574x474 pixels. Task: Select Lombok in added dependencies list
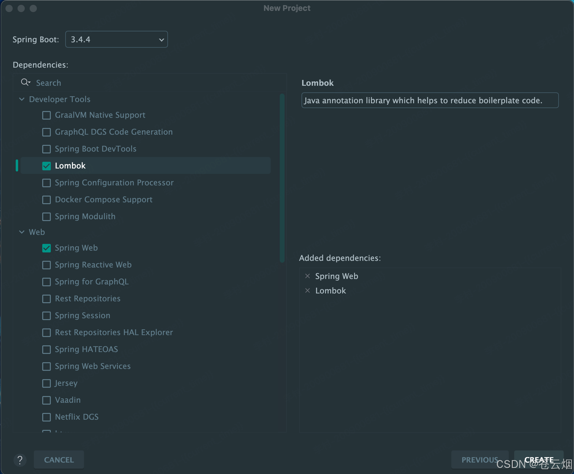coord(331,290)
